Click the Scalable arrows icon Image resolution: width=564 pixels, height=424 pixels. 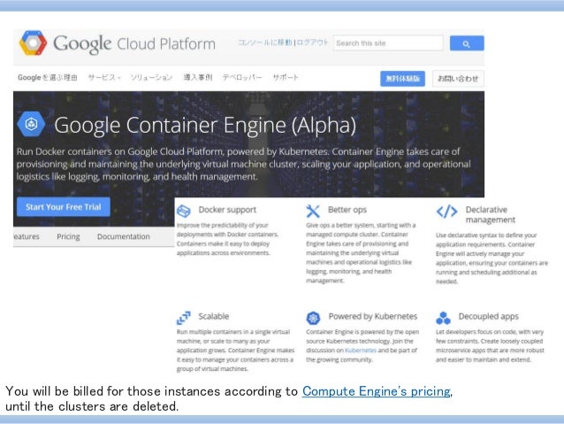pos(184,318)
